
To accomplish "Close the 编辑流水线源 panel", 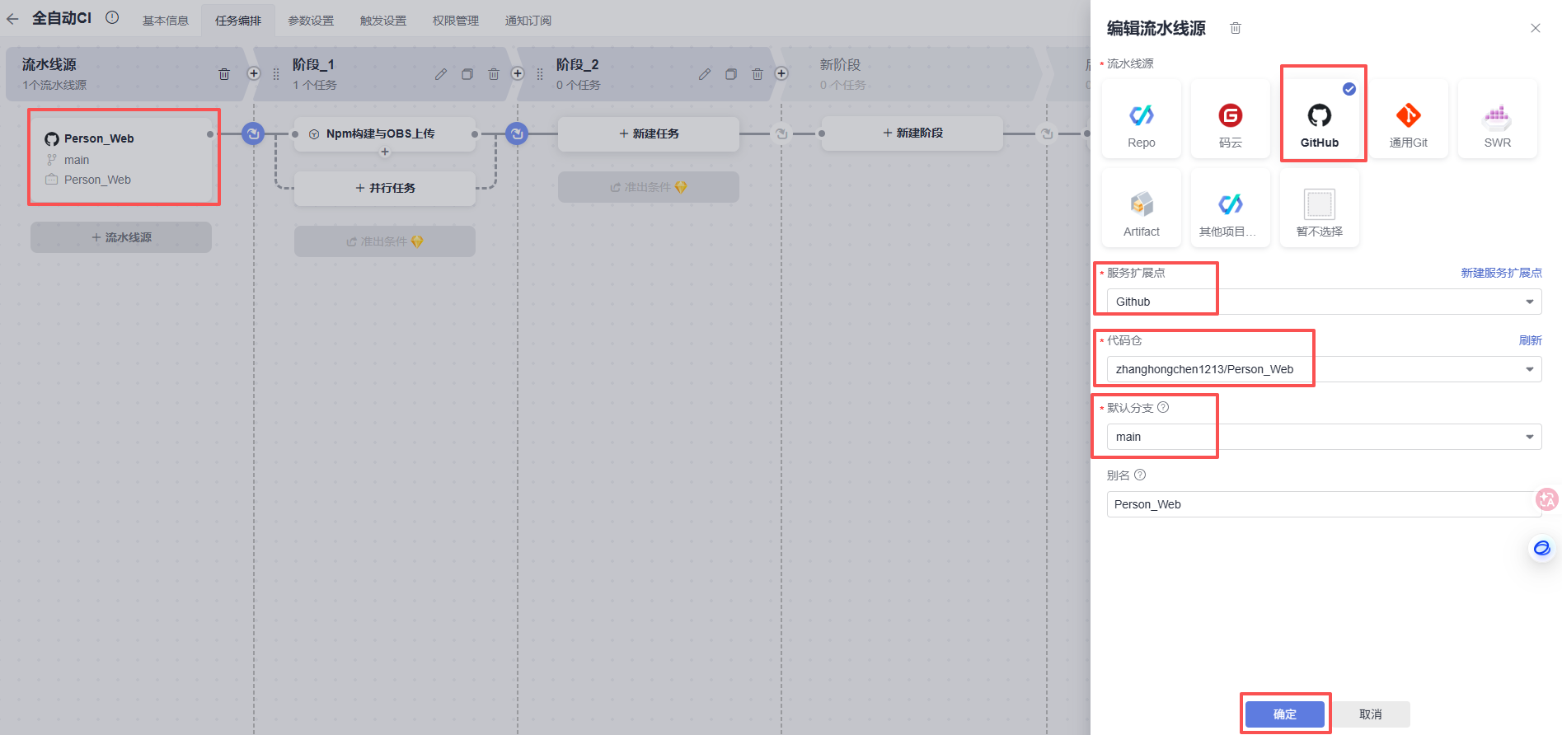I will click(1536, 28).
